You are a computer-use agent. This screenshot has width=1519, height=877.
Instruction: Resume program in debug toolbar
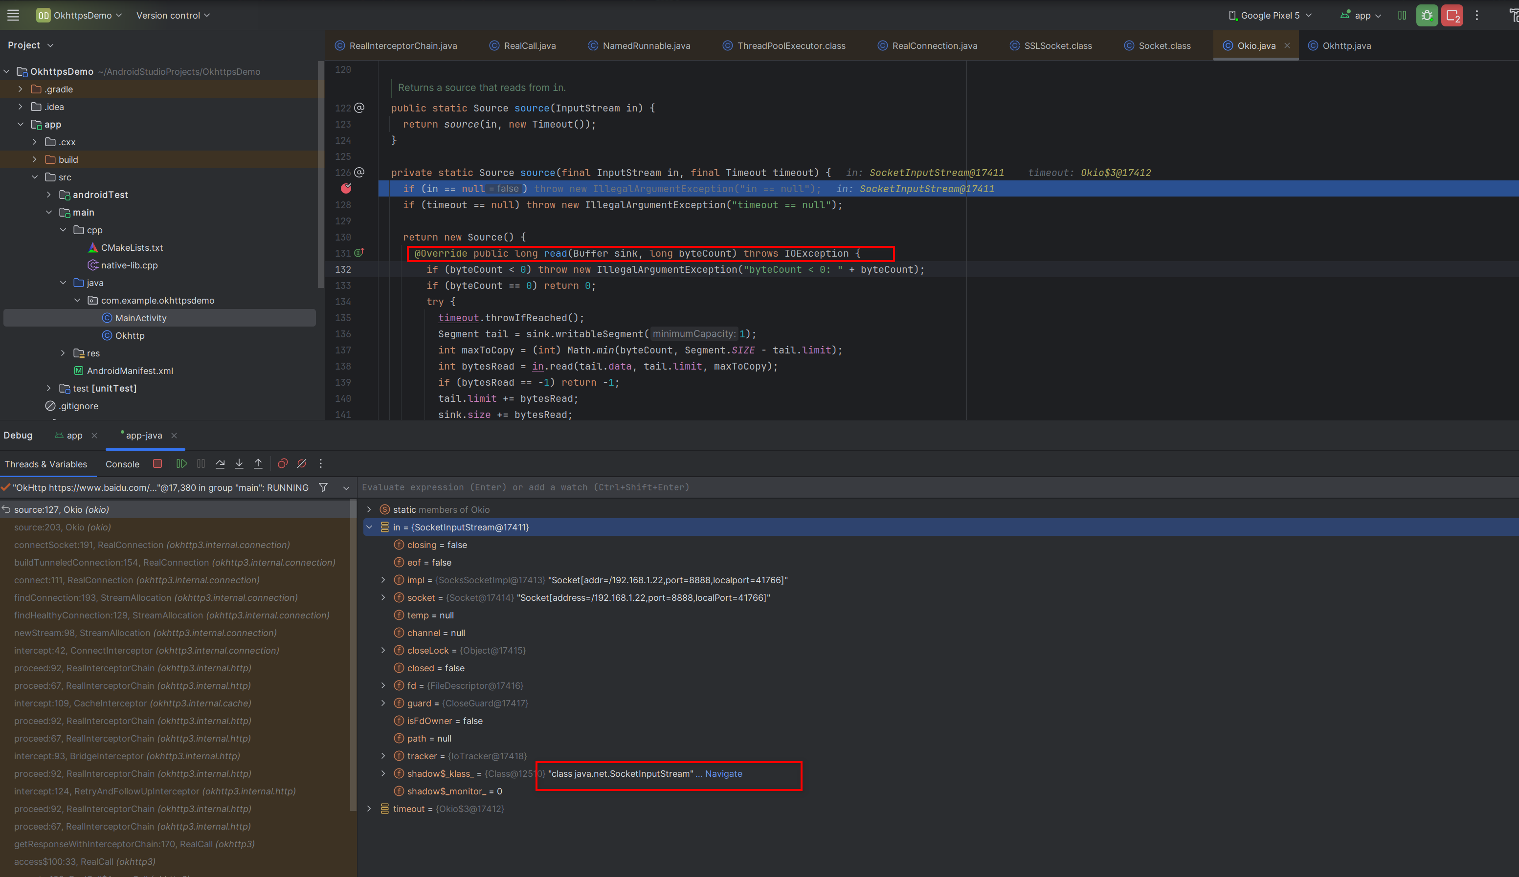pyautogui.click(x=181, y=464)
